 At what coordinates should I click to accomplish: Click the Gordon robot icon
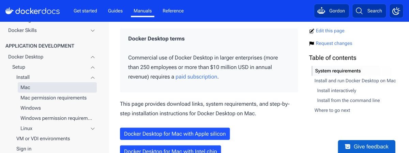(321, 11)
